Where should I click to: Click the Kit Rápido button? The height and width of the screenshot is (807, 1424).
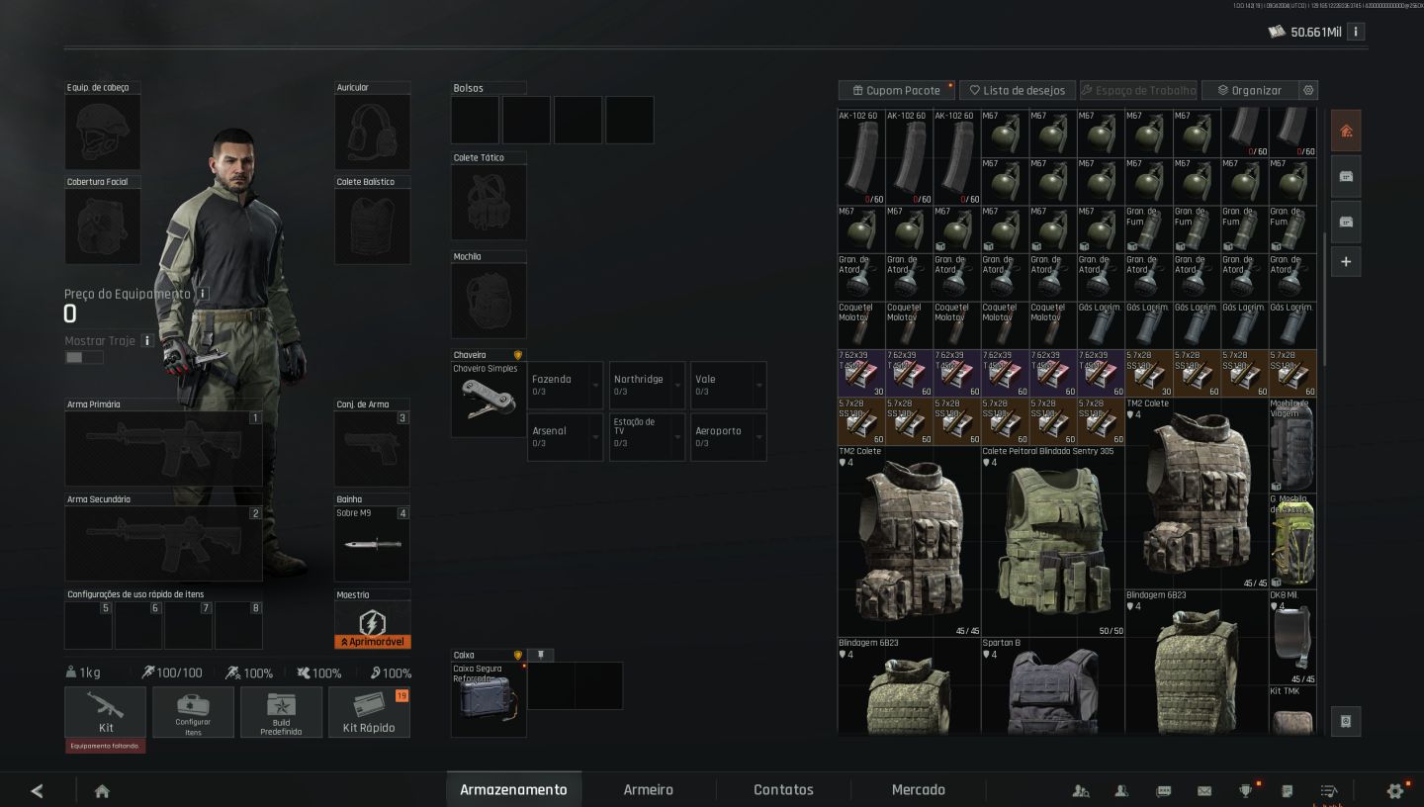(369, 712)
